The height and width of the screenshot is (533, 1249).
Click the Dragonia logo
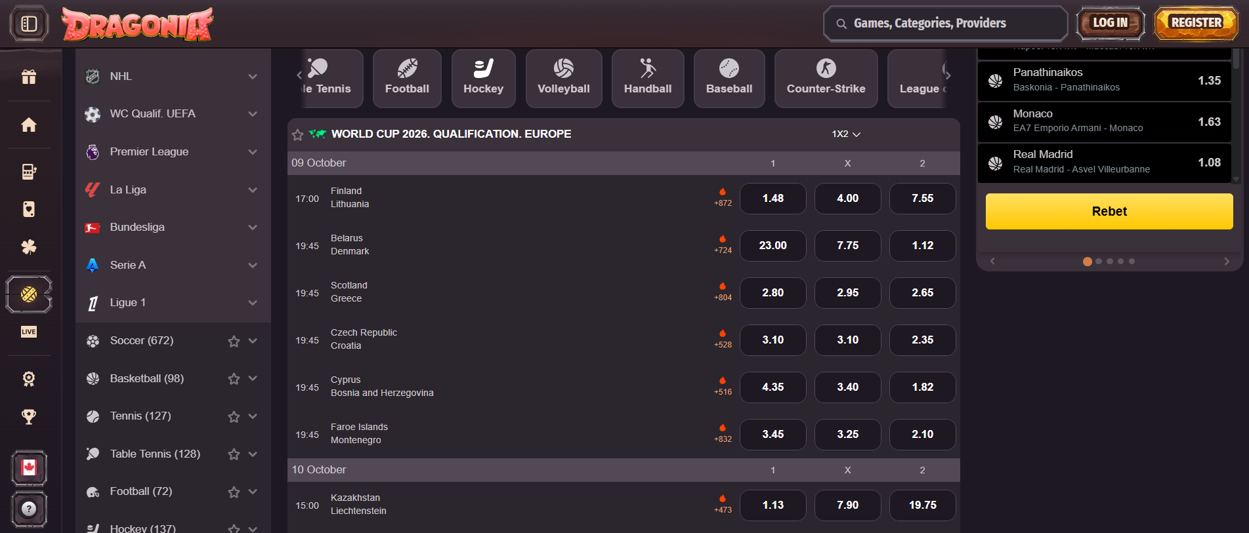137,24
